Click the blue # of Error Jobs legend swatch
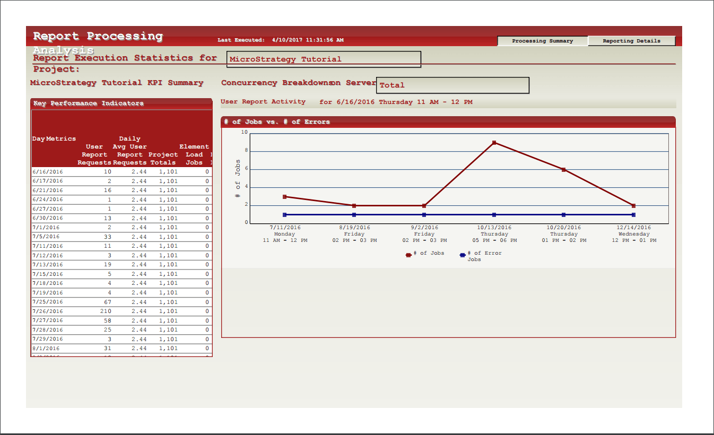 click(x=463, y=255)
